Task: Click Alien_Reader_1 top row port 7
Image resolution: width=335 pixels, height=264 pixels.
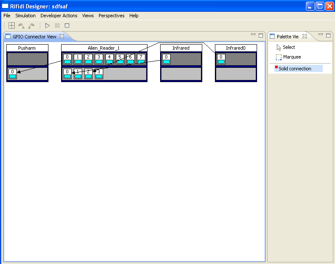Action: tap(141, 59)
